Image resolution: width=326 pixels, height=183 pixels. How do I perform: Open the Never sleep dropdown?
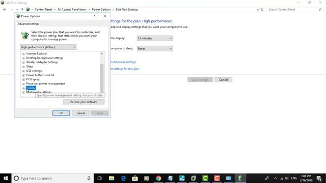click(155, 49)
